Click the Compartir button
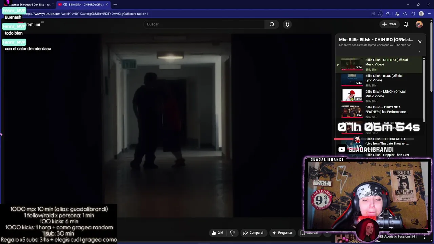This screenshot has width=434, height=244. (253, 233)
